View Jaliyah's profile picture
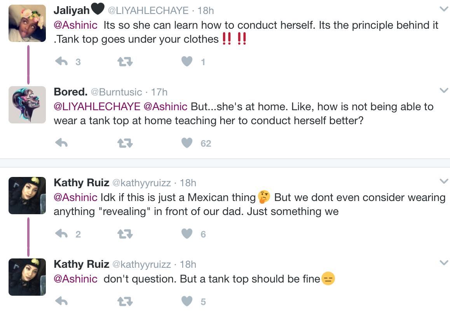 (x=27, y=23)
